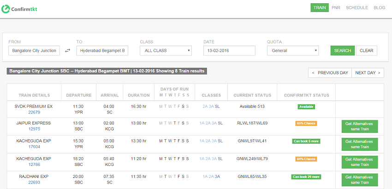Open train number 22679 link
This screenshot has width=392, height=189.
[34, 112]
